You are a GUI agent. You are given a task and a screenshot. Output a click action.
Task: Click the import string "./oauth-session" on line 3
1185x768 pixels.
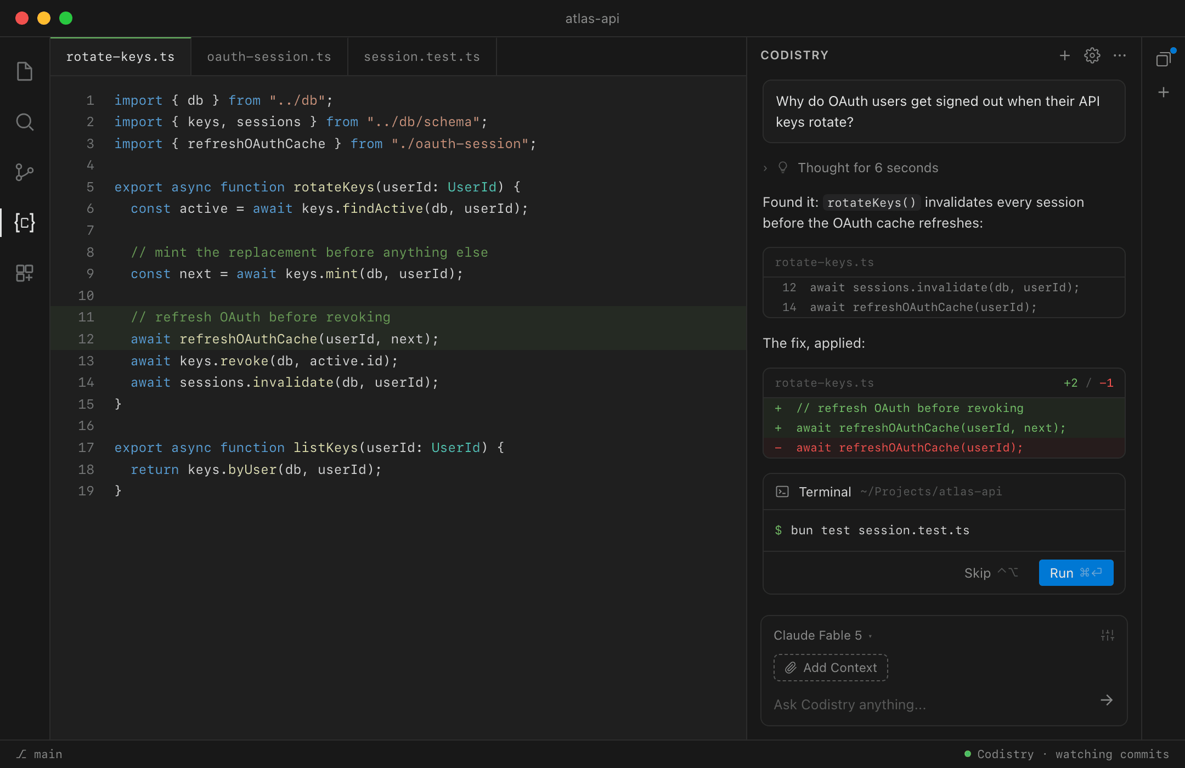(460, 144)
